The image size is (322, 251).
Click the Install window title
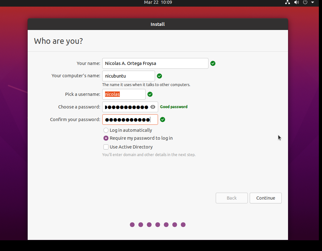(x=158, y=24)
